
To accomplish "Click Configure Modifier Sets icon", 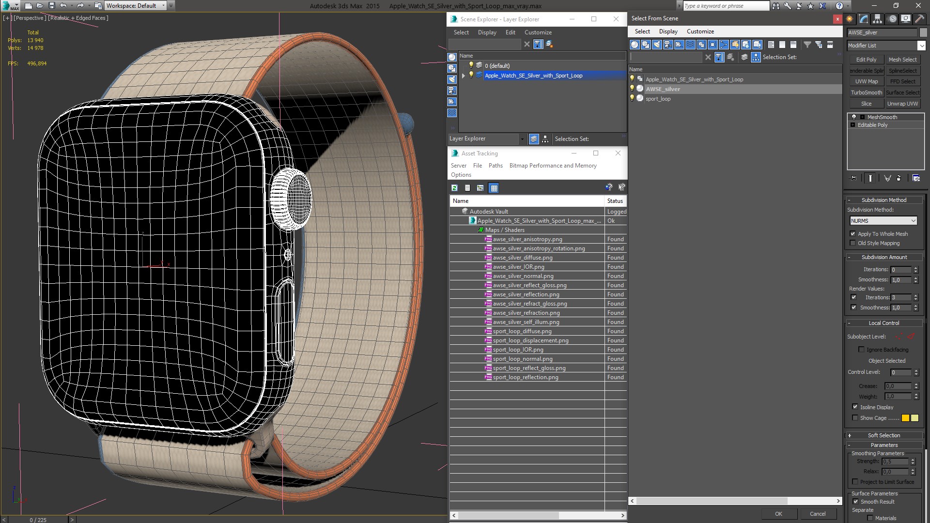I will tap(916, 178).
